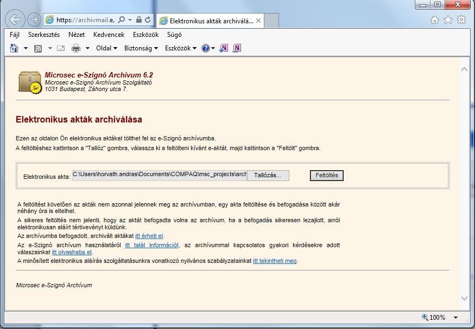
Task: Restore down the browser window
Action: coord(438,4)
